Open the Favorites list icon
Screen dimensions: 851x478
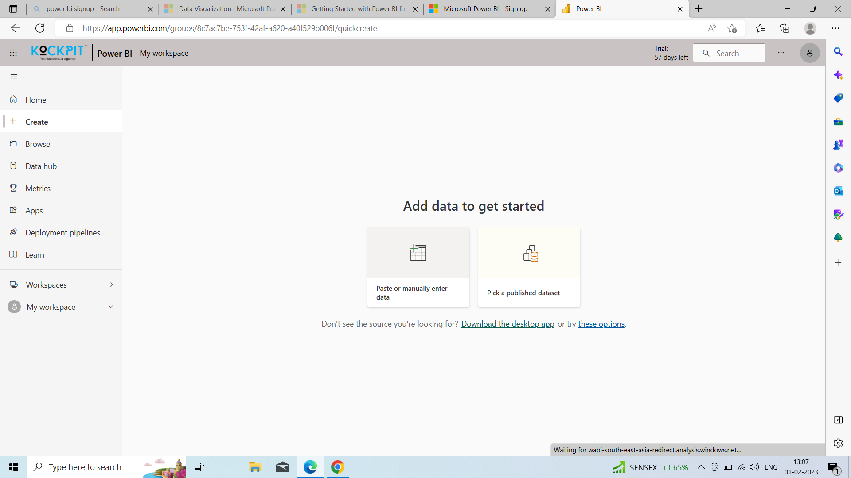(x=760, y=28)
